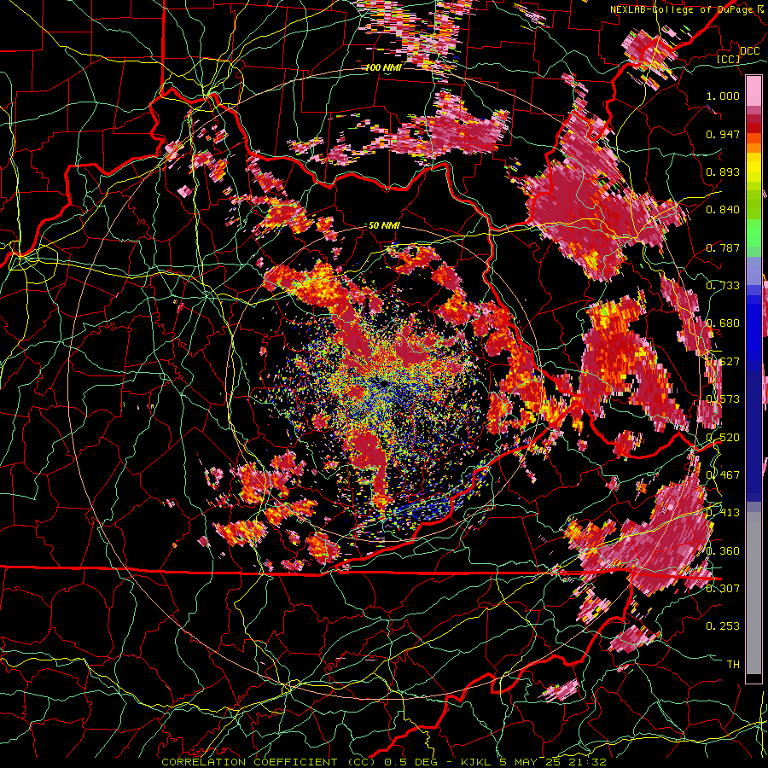The width and height of the screenshot is (768, 768).
Task: Click the DCC product label
Action: [749, 51]
